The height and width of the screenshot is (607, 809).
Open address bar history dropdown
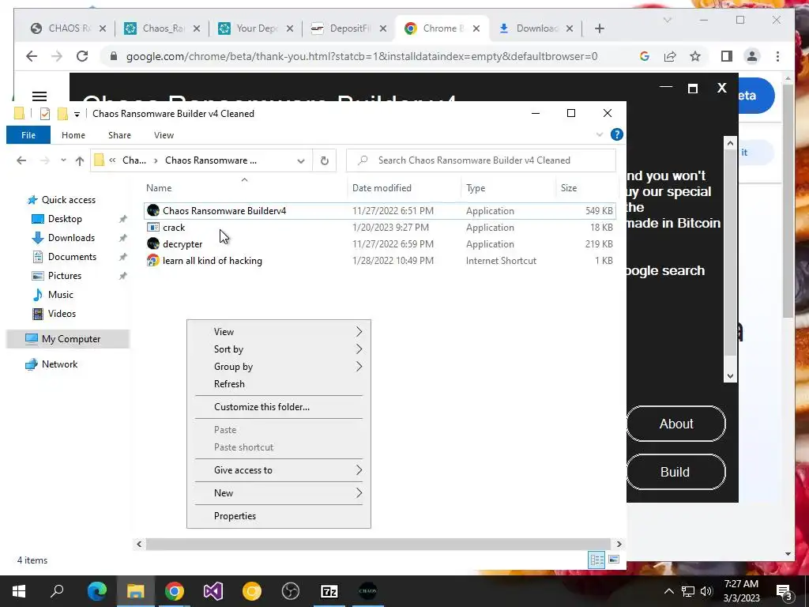coord(301,160)
